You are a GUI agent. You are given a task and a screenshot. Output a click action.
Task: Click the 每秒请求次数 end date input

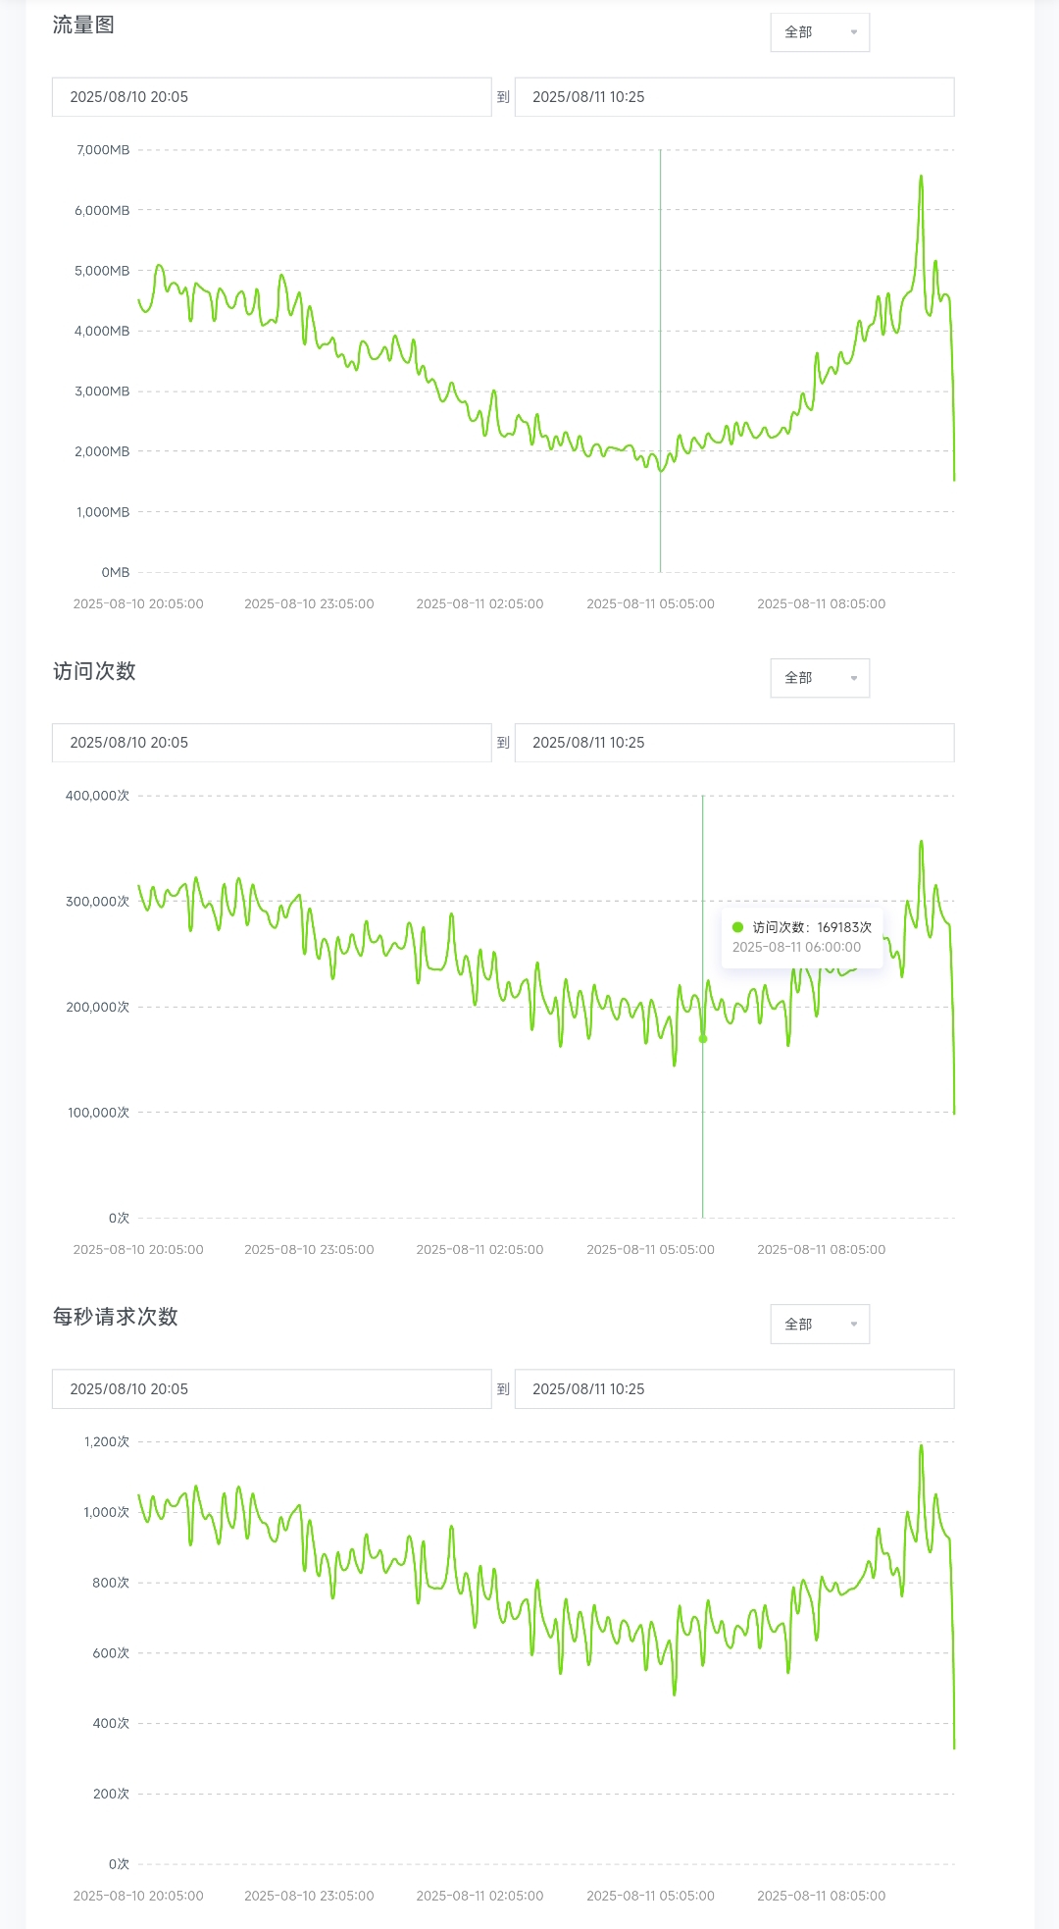tap(733, 1388)
